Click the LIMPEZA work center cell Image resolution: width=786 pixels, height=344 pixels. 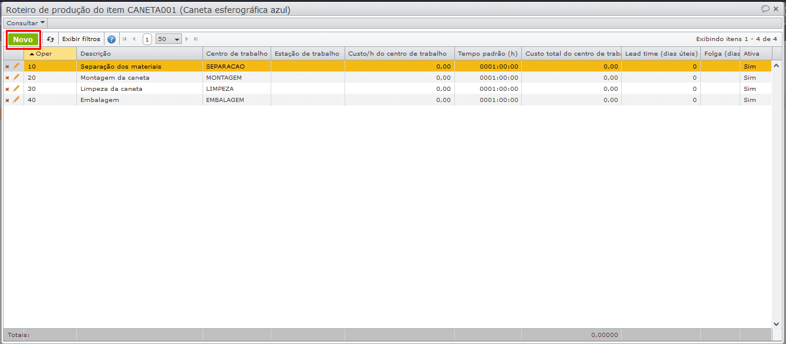click(x=237, y=88)
